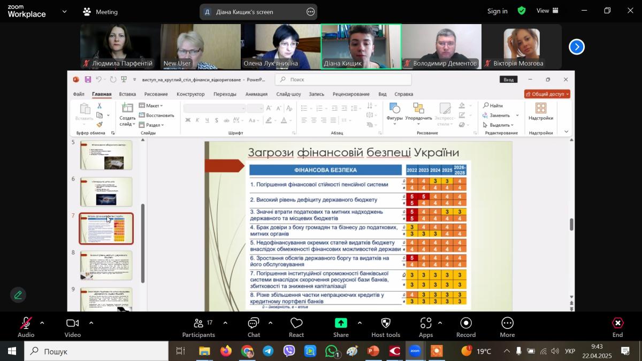Open the Zoom Chat panel
The width and height of the screenshot is (642, 361).
click(254, 327)
